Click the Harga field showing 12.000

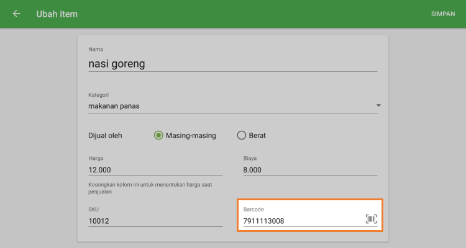point(155,170)
